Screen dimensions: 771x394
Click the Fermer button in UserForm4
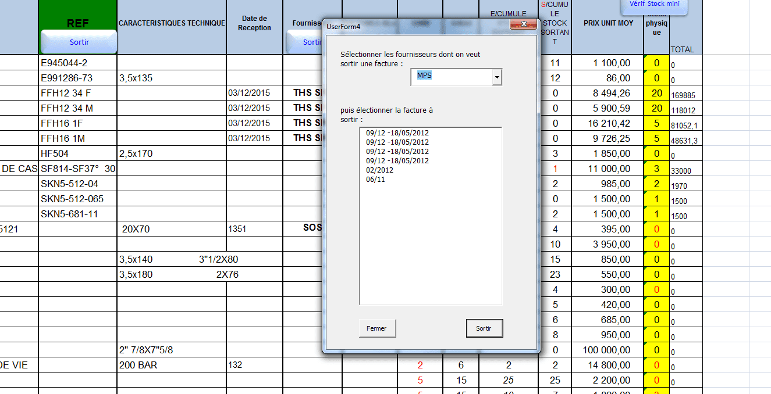click(377, 328)
